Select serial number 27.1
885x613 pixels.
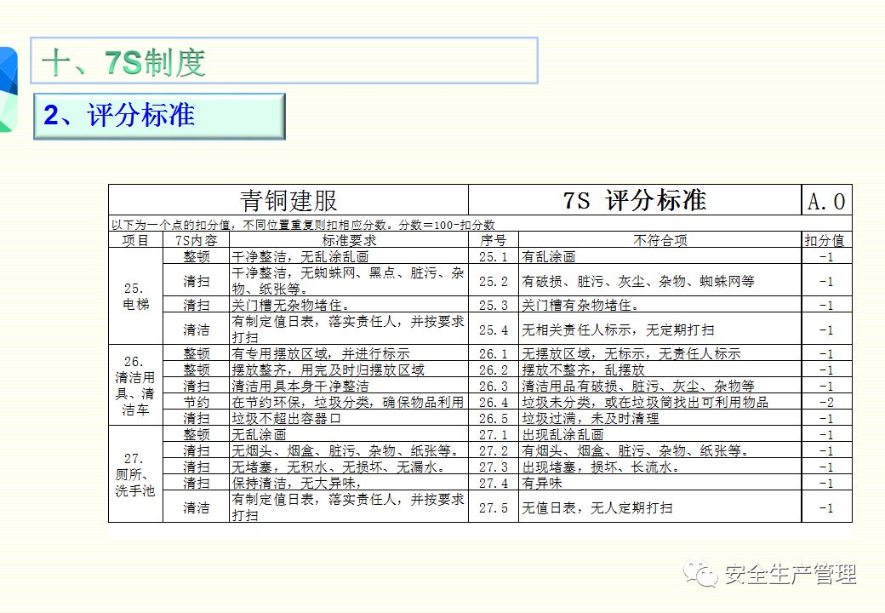tap(494, 434)
